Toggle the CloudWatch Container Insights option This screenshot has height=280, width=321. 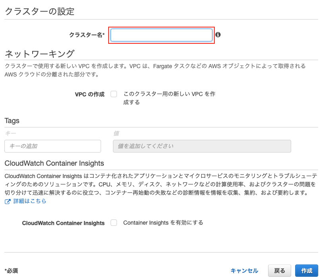click(114, 223)
